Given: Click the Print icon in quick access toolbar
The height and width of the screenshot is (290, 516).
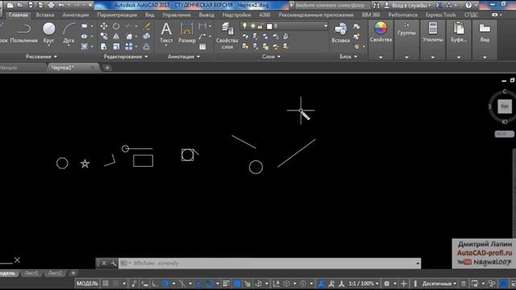Looking at the screenshot, I should click(51, 5).
